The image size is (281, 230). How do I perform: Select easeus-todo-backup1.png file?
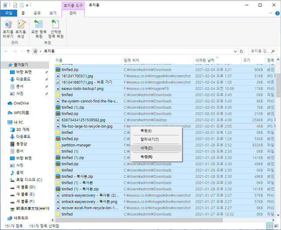click(x=165, y=89)
